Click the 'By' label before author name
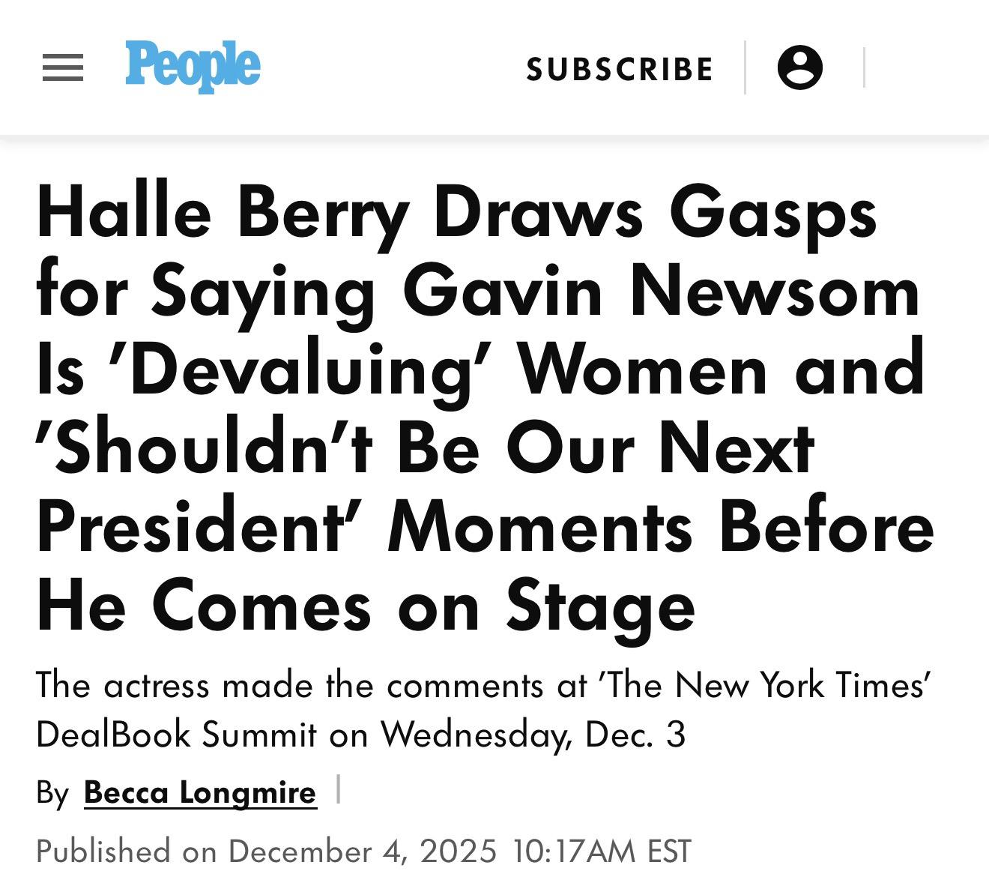The image size is (989, 886). pyautogui.click(x=52, y=793)
